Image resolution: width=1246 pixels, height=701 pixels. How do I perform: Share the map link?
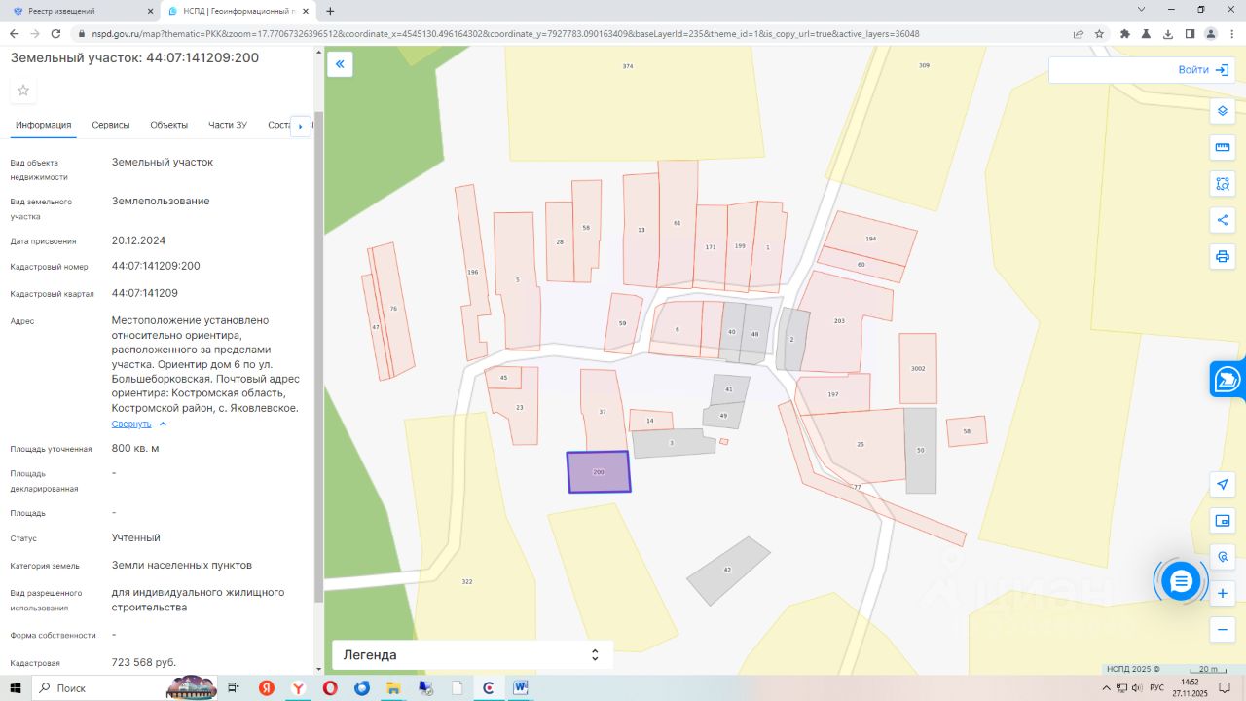tap(1223, 220)
